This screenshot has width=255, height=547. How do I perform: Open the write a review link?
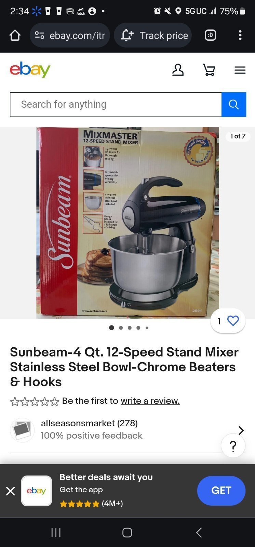(x=150, y=401)
